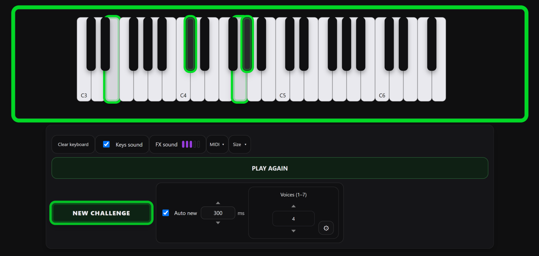Play the highlighted C#4 black key
Screen dimensions: 539x256
[x=190, y=44]
